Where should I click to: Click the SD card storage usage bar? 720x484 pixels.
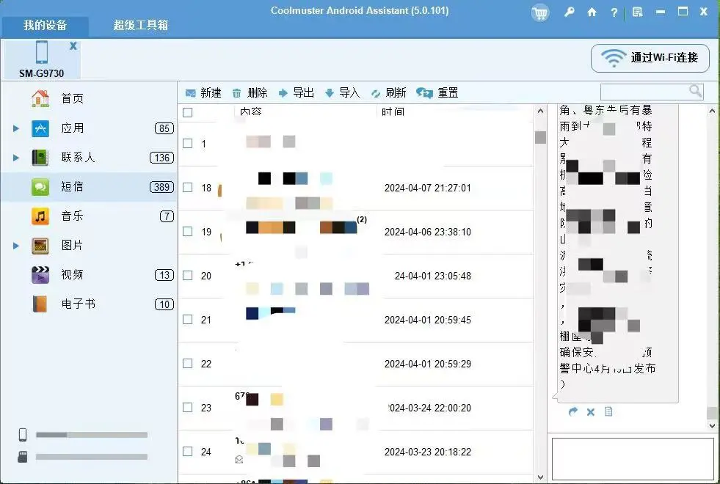click(92, 456)
